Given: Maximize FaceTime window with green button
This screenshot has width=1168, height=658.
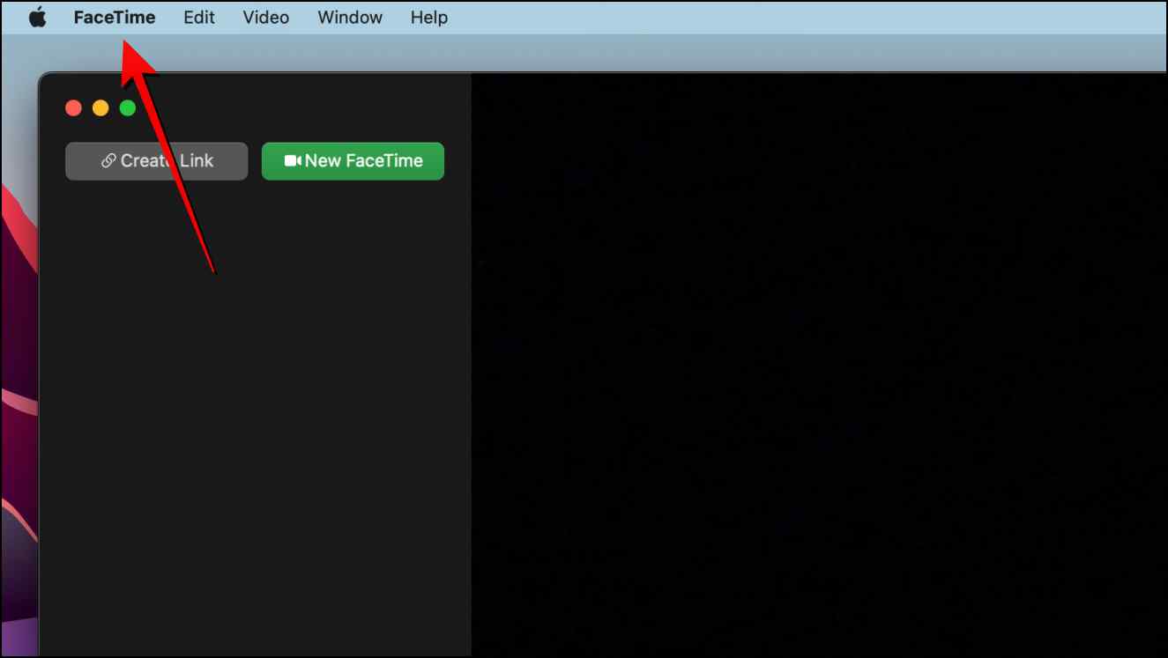Looking at the screenshot, I should coord(128,108).
